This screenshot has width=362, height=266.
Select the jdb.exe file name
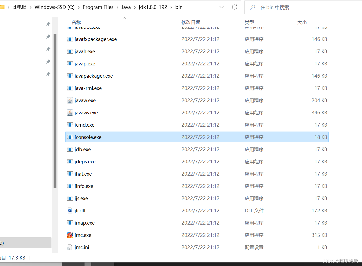pos(83,149)
